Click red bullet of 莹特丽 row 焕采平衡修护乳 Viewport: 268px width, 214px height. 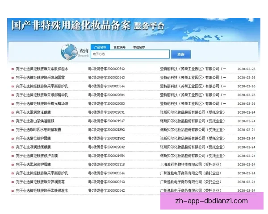tap(13, 86)
